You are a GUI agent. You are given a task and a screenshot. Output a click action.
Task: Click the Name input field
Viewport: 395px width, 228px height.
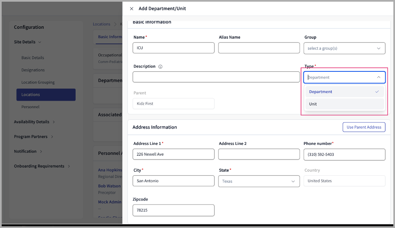pyautogui.click(x=173, y=48)
